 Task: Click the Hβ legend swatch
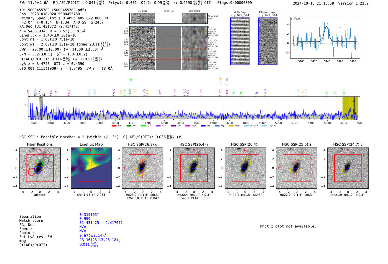coord(203,126)
